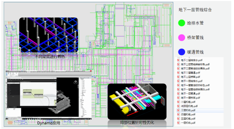Image resolution: width=234 pixels, height=129 pixels.
Task: Click the 地下一层管线综合 title text
Action: [x=195, y=10]
